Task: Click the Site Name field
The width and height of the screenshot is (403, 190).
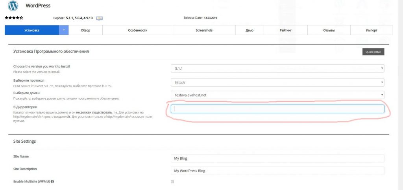Action: point(277,158)
